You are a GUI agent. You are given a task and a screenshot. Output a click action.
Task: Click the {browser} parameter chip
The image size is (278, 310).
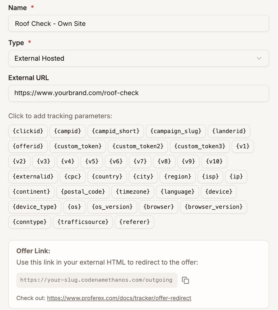159,207
